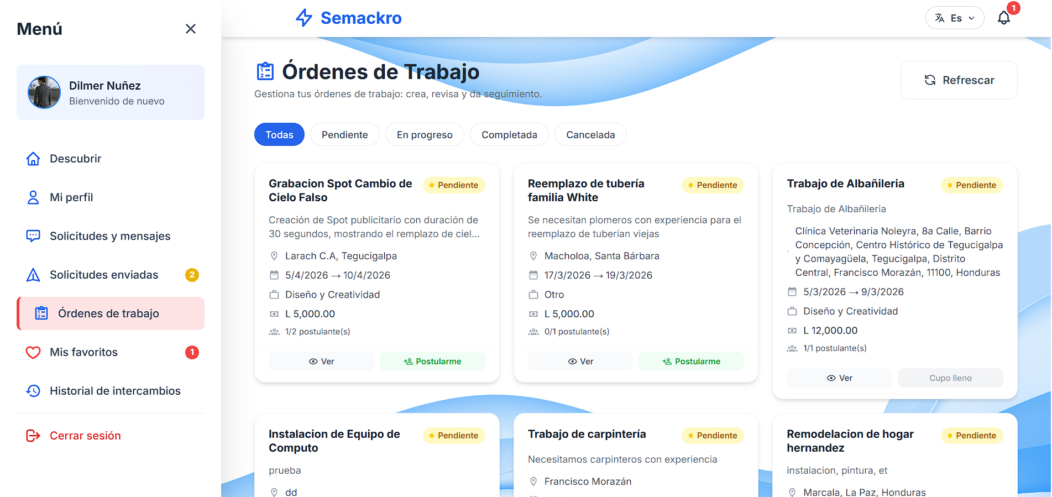Click location pin beside Larach C.A, Tegucigalpa
The width and height of the screenshot is (1052, 497).
274,256
